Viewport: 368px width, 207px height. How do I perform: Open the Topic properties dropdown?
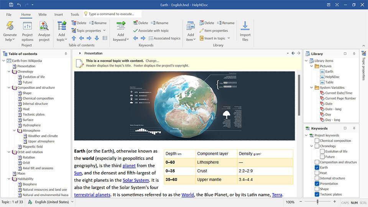point(104,31)
